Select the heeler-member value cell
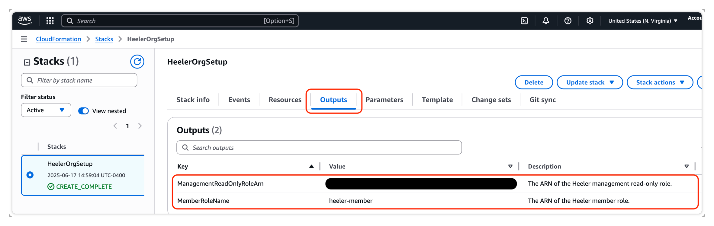Viewport: 714px width, 226px height. click(351, 201)
